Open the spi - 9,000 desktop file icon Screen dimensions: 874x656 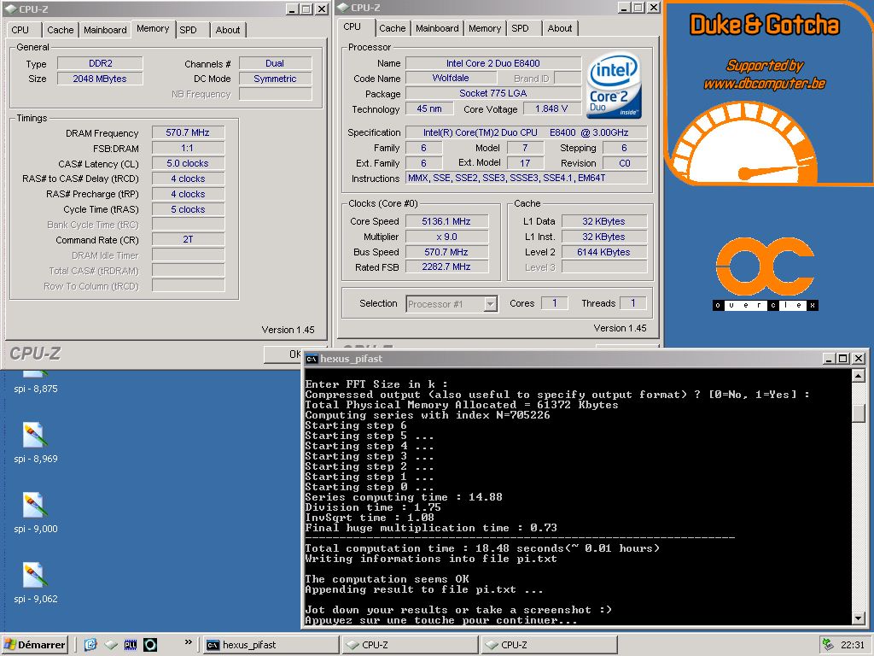click(34, 506)
